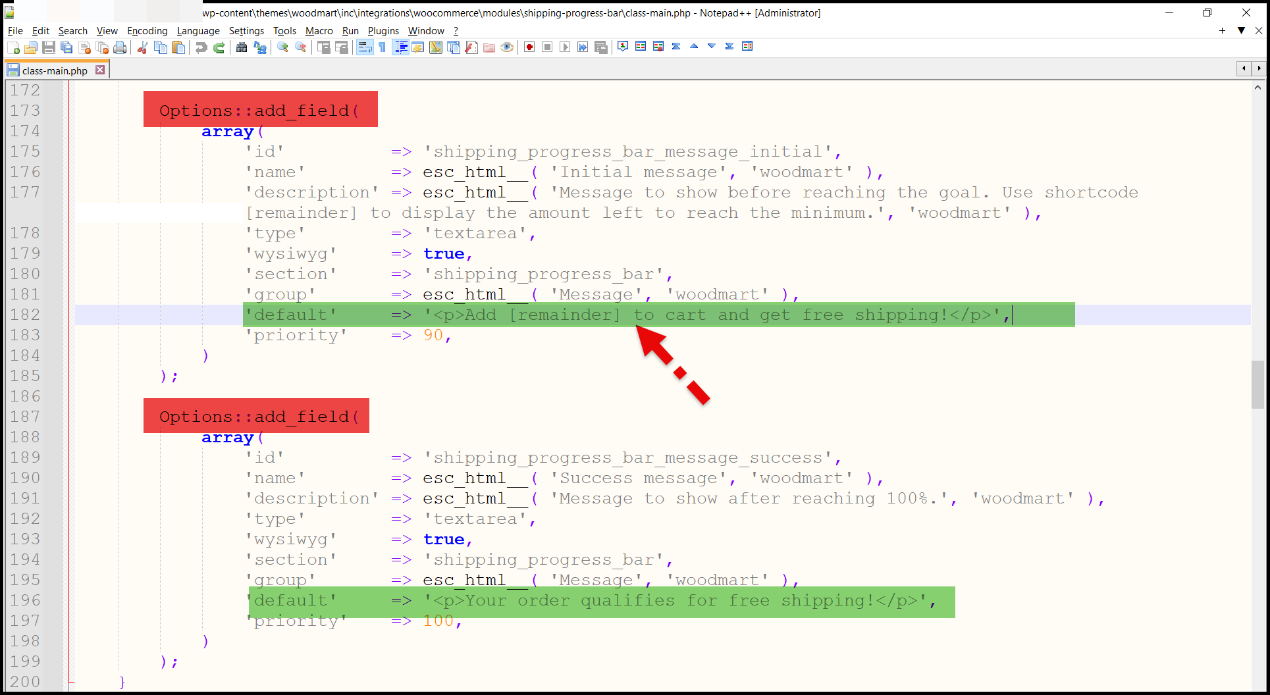This screenshot has height=695, width=1270.
Task: Click the right tab-scroll arrow
Action: point(1259,68)
